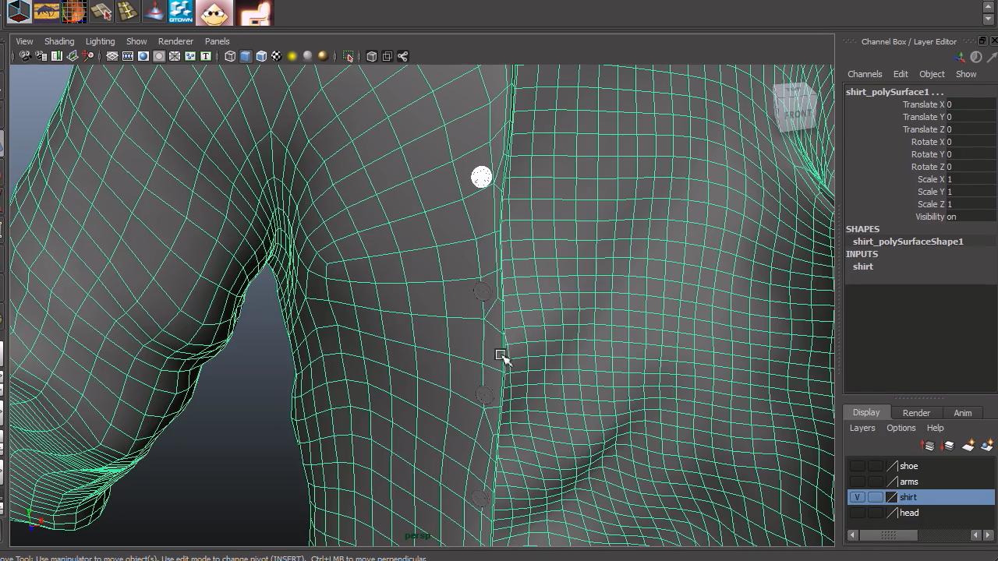
Task: Click the arms layer color swatch
Action: coord(892,482)
